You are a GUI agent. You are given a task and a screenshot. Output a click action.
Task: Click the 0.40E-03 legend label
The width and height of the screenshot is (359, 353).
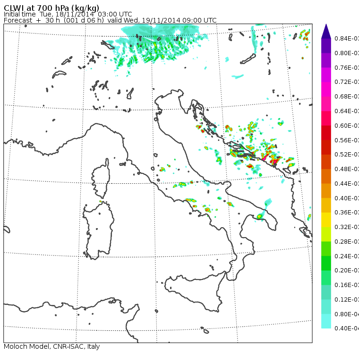coord(347,198)
